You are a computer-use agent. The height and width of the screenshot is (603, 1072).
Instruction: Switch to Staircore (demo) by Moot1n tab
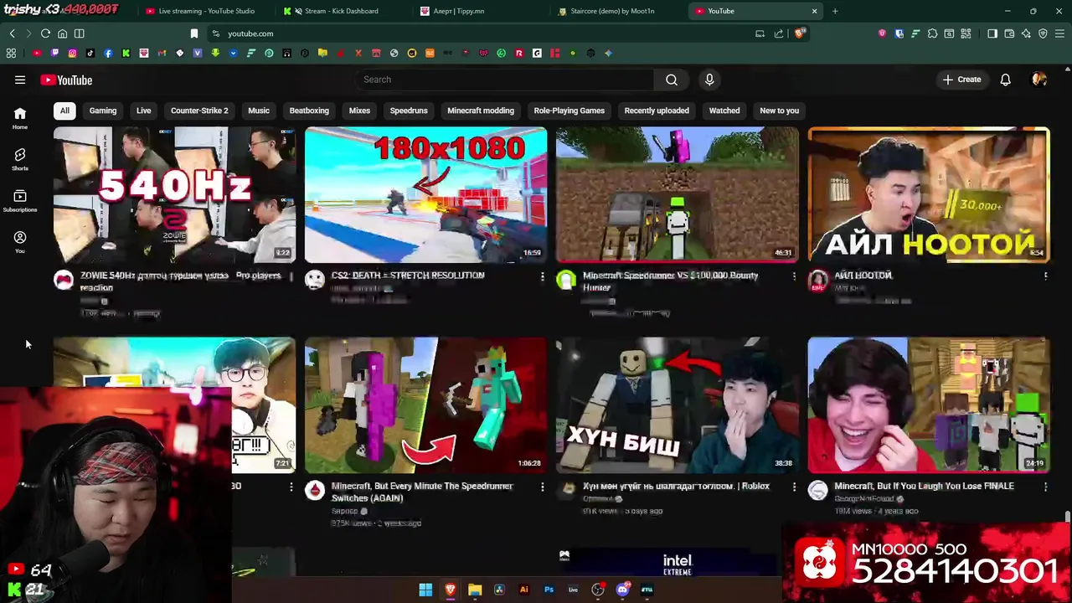[x=612, y=11]
